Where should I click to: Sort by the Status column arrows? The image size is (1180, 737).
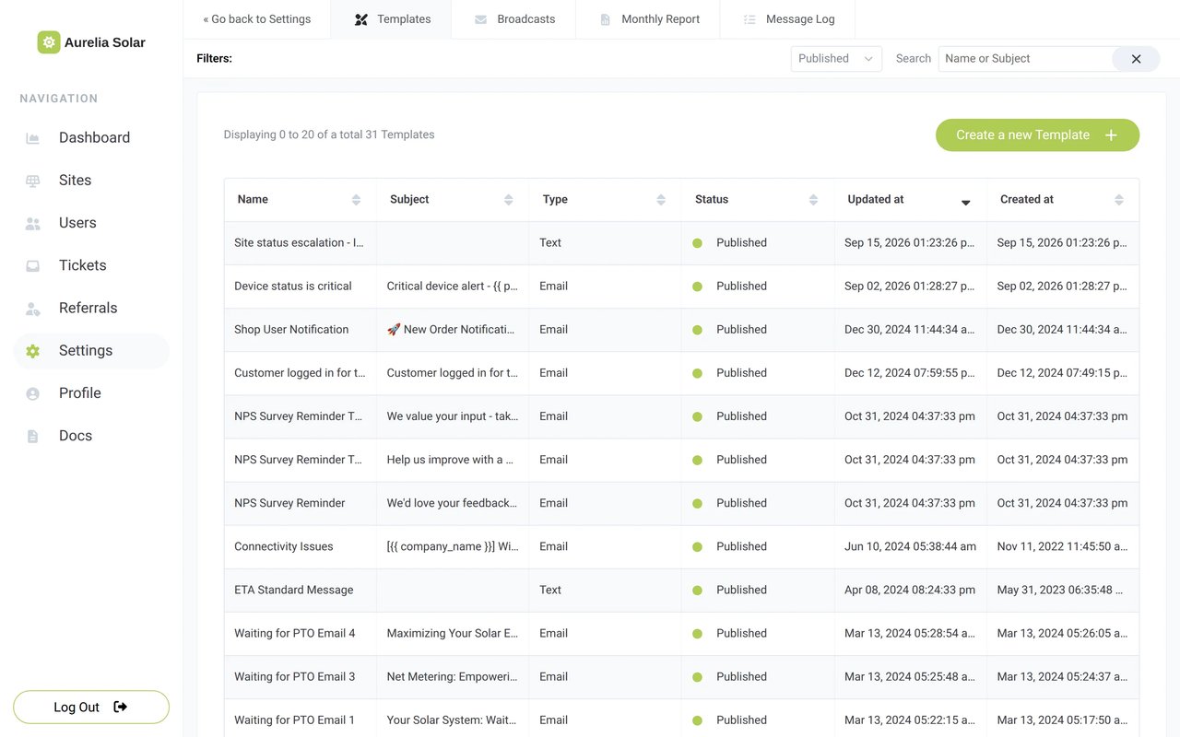point(813,200)
